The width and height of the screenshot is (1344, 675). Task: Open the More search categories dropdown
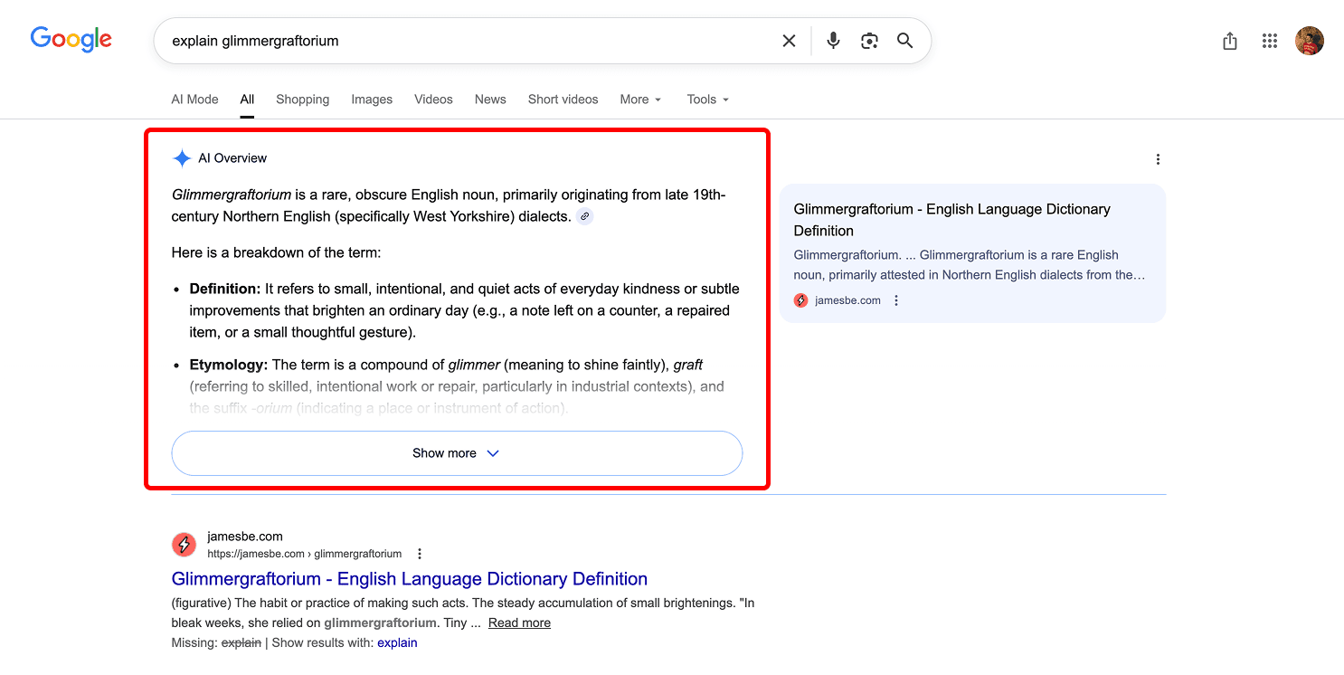tap(639, 100)
